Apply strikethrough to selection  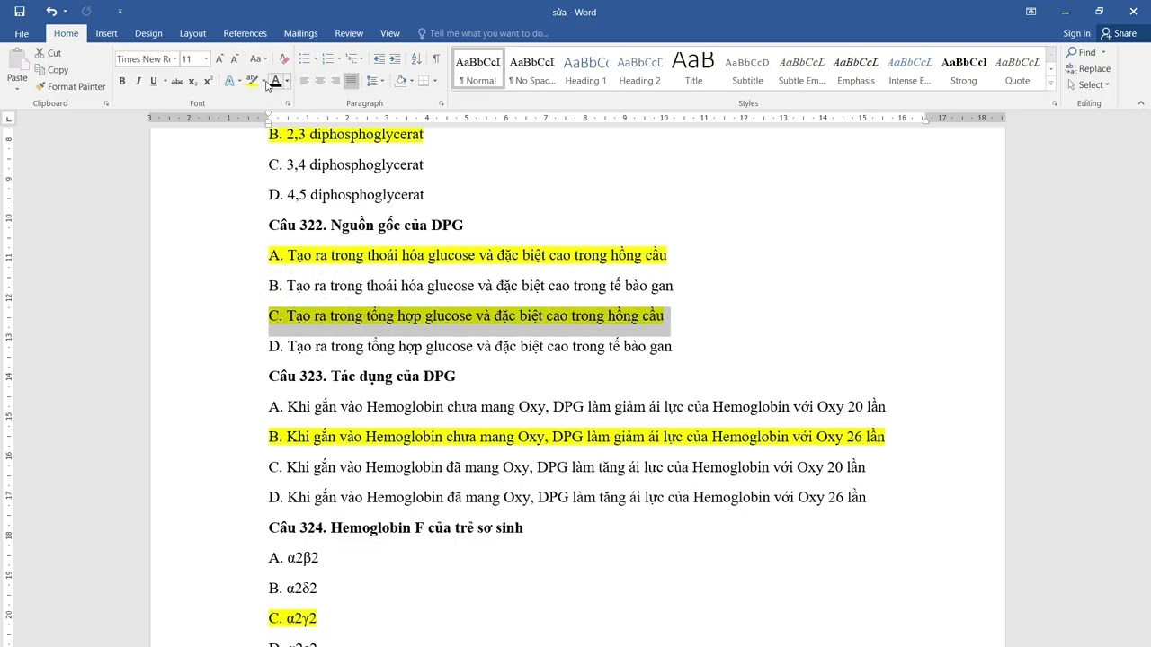coord(177,81)
